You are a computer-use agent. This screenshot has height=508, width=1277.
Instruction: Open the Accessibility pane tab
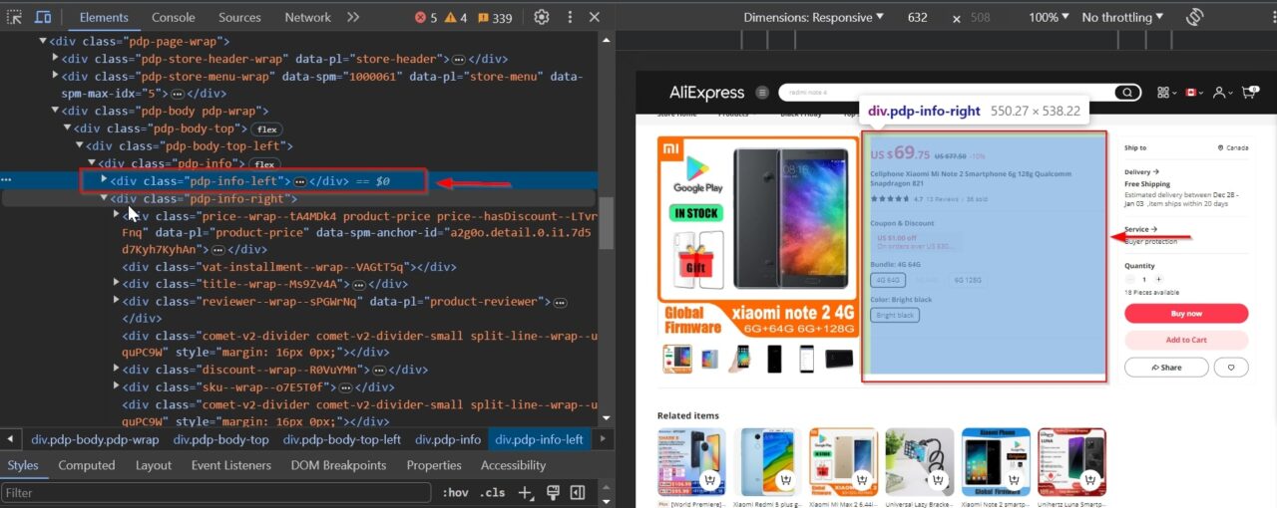pos(513,465)
